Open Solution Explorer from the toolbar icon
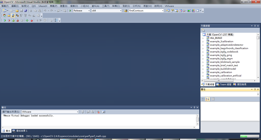Viewport: 261px width, 140px height. click(x=168, y=11)
